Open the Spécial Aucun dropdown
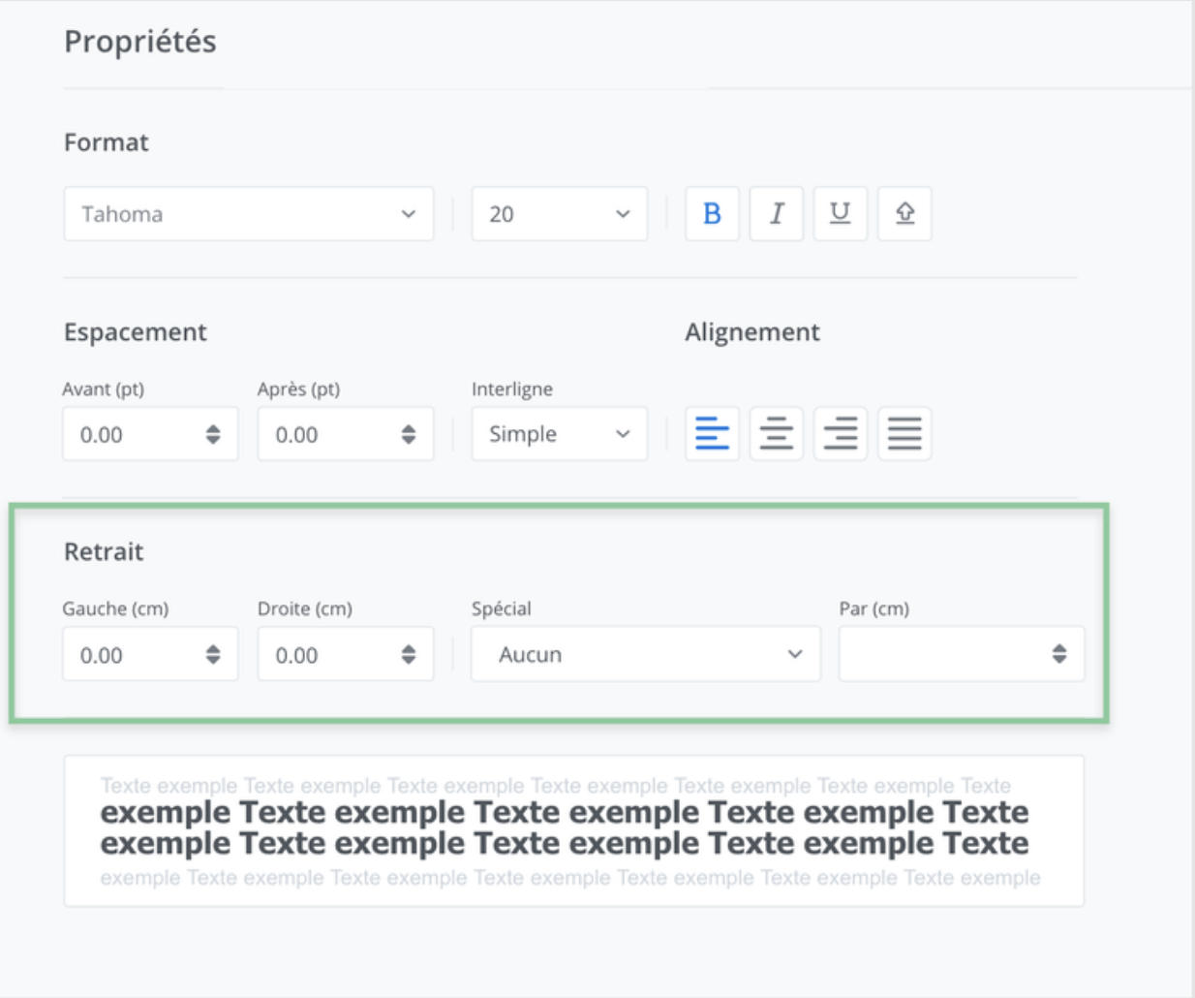Screen dimensions: 1195x998 pos(645,654)
